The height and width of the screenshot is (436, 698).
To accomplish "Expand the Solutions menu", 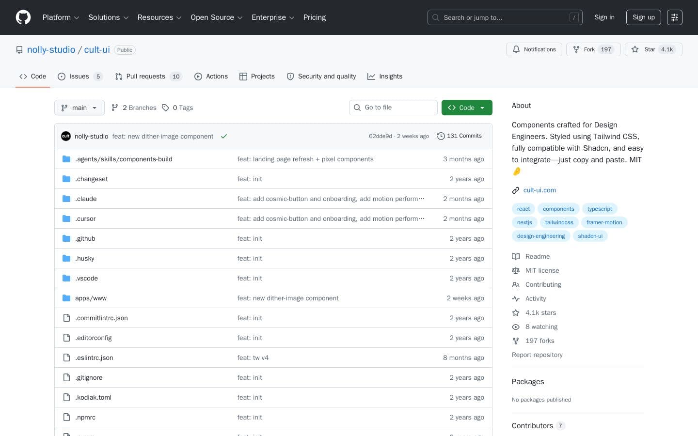I will pyautogui.click(x=108, y=17).
